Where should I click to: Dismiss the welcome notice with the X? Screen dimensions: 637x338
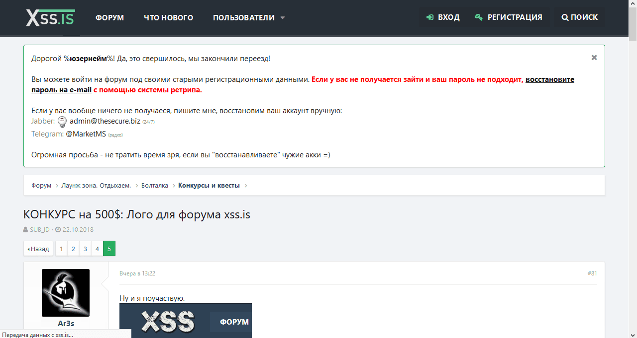(594, 57)
